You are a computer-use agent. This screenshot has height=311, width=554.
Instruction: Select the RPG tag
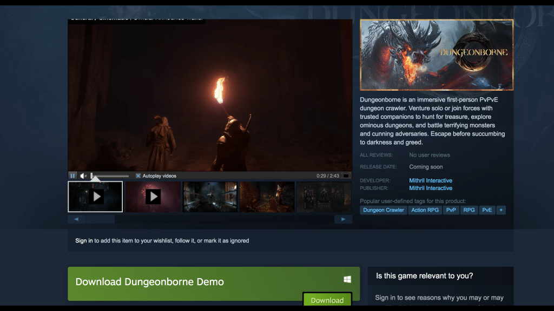469,210
